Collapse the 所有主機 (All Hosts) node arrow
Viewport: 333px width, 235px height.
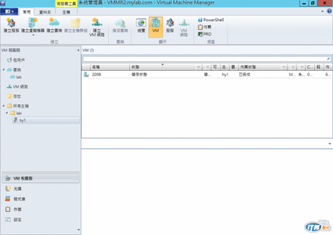pos(4,106)
